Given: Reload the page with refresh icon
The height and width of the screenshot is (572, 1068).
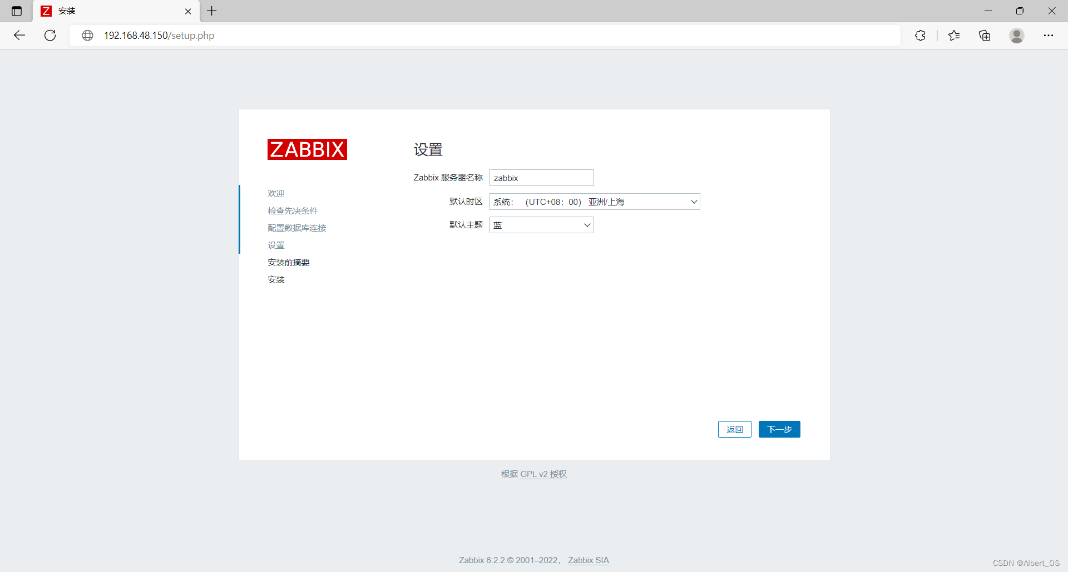Looking at the screenshot, I should pos(50,36).
